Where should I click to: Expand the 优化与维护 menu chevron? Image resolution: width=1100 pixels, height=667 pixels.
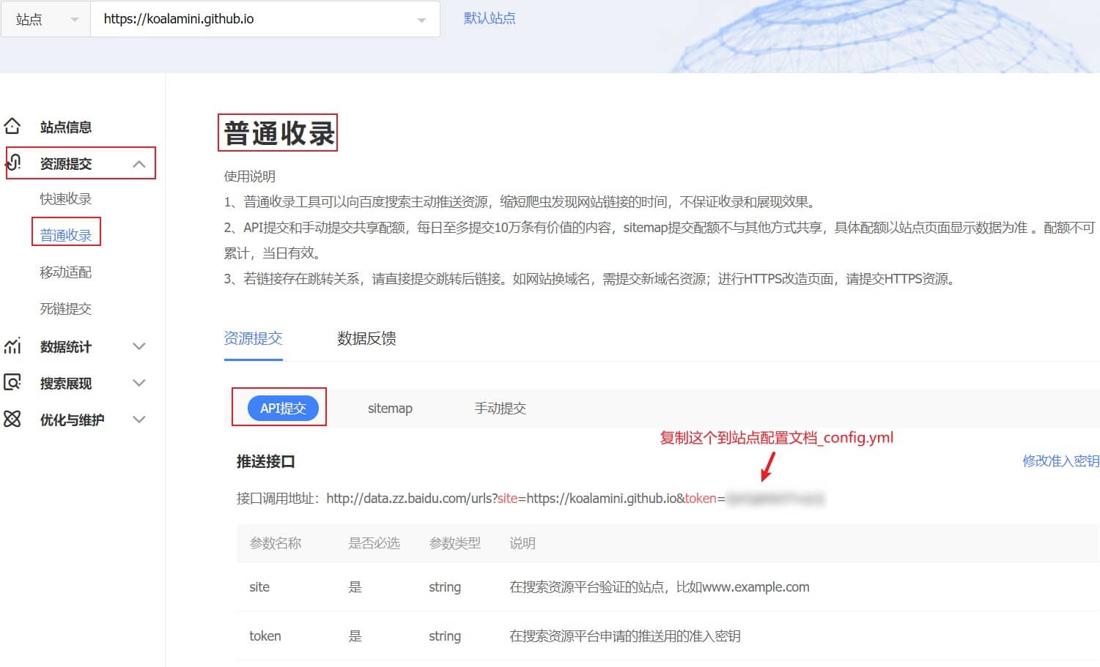pos(139,420)
